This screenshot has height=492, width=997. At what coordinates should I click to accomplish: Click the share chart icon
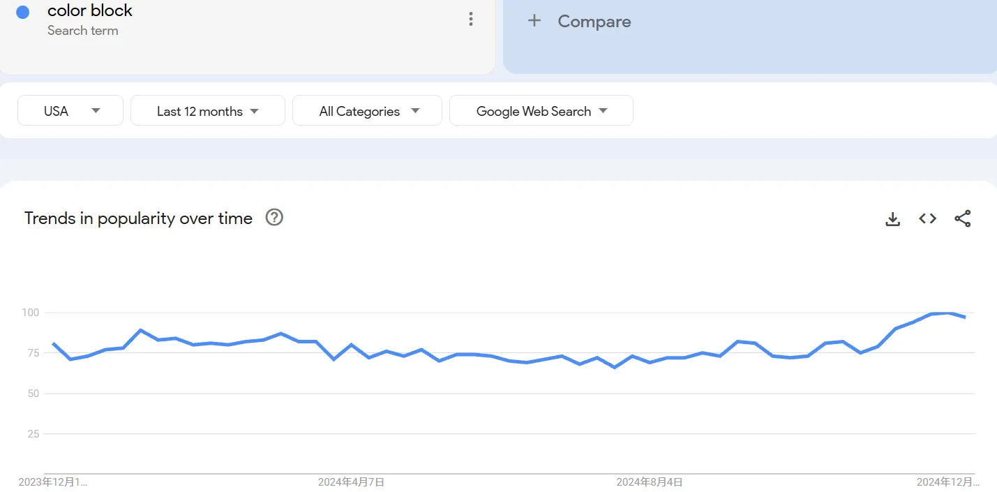962,218
